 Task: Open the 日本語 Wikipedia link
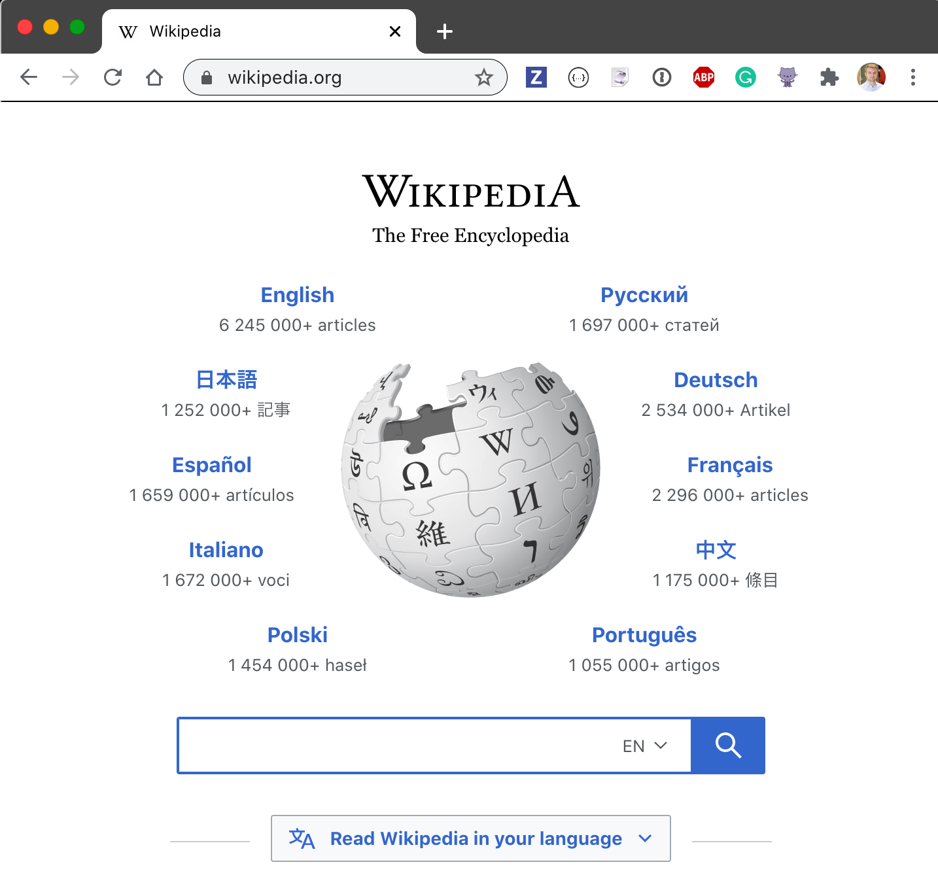coord(226,380)
